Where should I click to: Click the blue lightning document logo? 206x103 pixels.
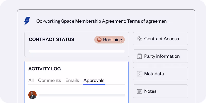point(27,21)
